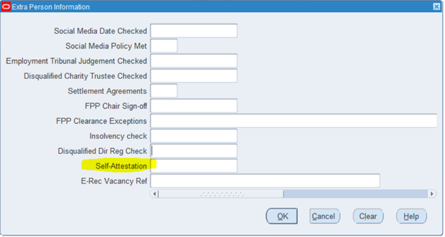The width and height of the screenshot is (445, 237).
Task: Close the Extra Person Information window
Action: tap(437, 6)
